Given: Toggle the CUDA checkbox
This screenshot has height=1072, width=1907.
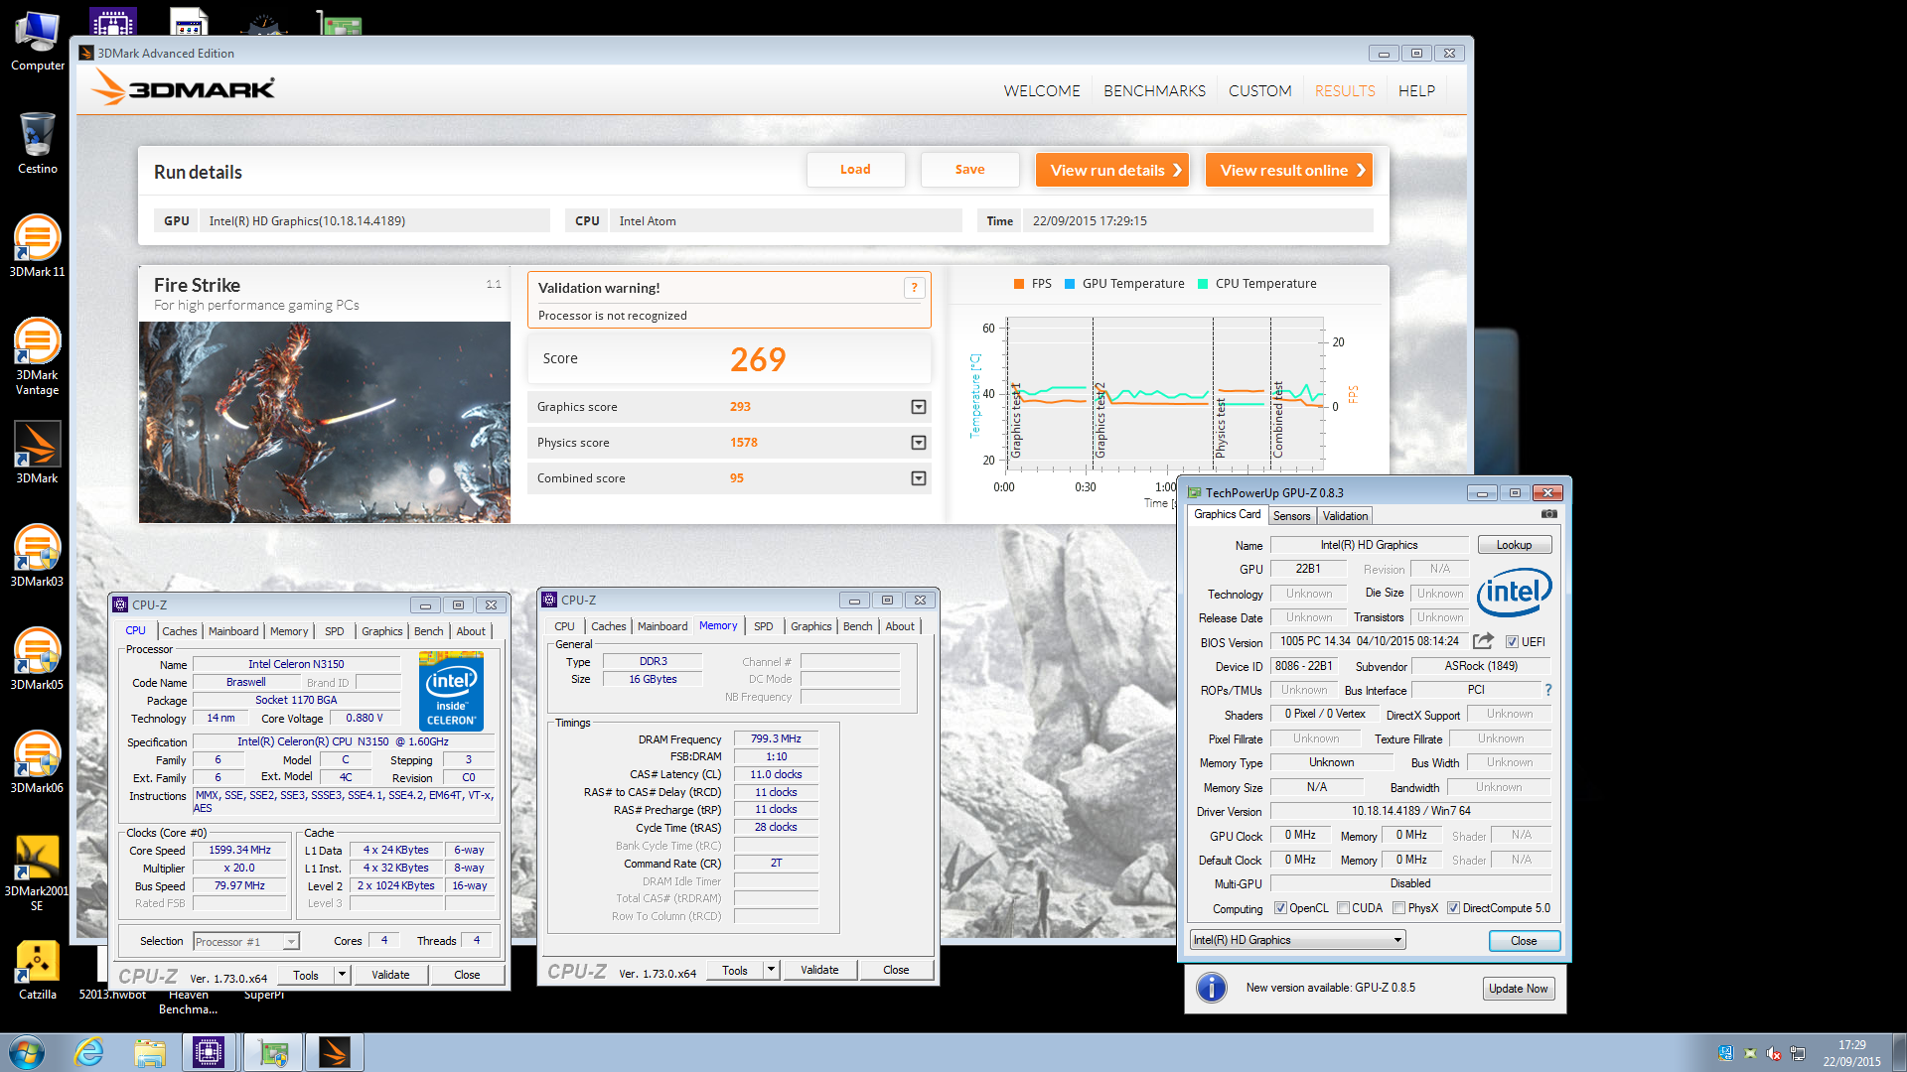Looking at the screenshot, I should pyautogui.click(x=1343, y=908).
